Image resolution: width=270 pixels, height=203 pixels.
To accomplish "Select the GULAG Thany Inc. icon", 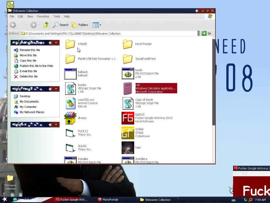I will (x=70, y=148).
